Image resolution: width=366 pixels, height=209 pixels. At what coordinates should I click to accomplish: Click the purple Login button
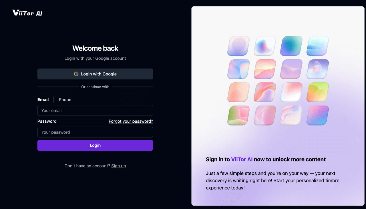[95, 145]
